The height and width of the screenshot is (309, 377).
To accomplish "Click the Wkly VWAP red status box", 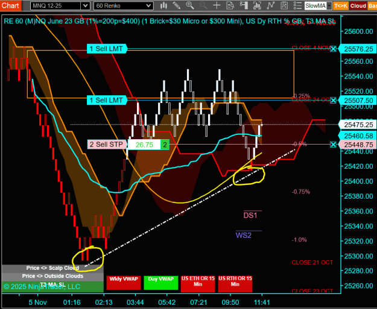I will [124, 283].
